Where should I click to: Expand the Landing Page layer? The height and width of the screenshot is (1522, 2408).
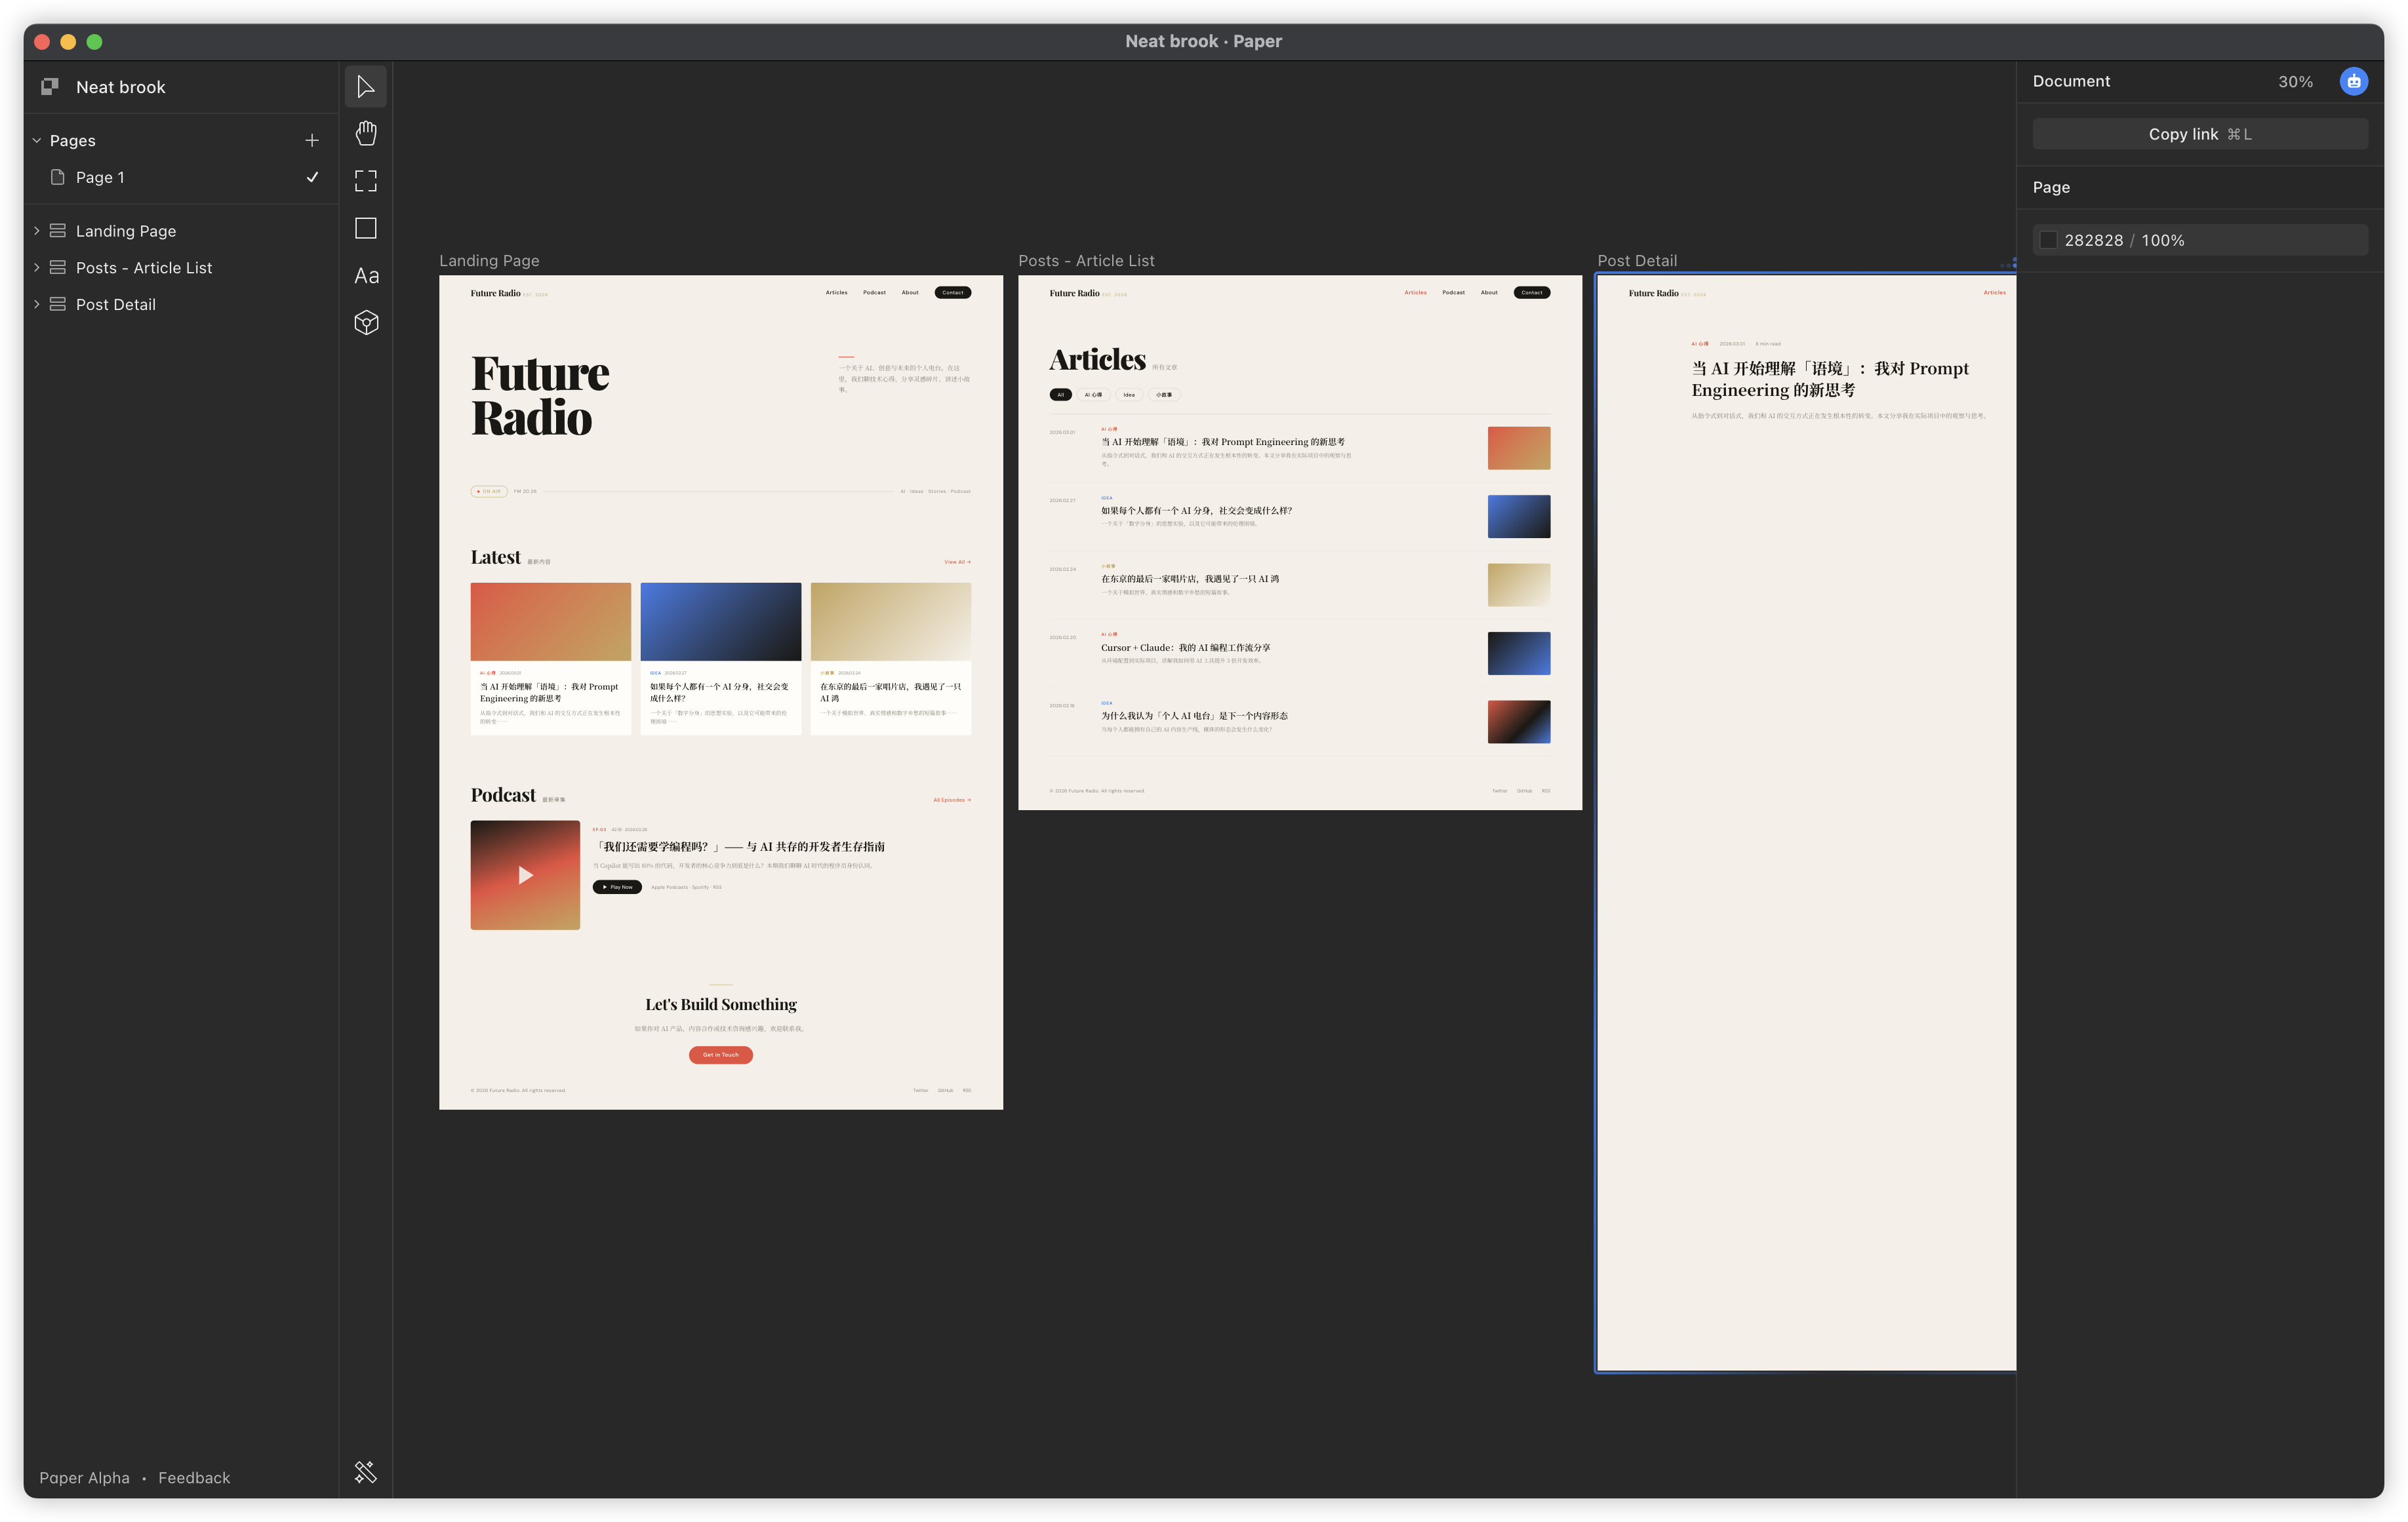37,231
